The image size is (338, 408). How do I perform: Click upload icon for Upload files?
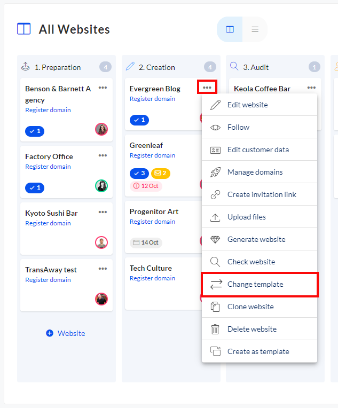(215, 217)
